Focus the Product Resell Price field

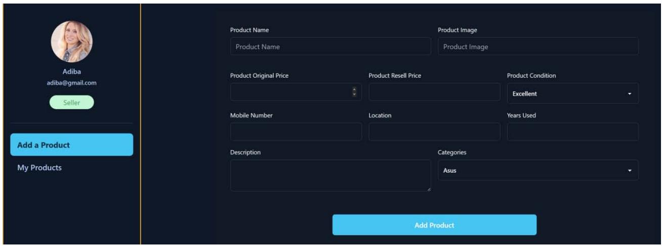click(x=434, y=92)
